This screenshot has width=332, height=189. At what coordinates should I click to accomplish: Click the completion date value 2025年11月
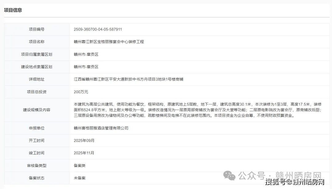pos(84,153)
